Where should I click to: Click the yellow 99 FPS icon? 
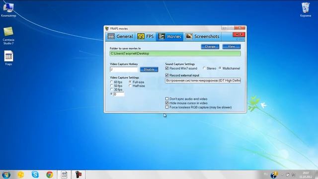[x=141, y=36]
